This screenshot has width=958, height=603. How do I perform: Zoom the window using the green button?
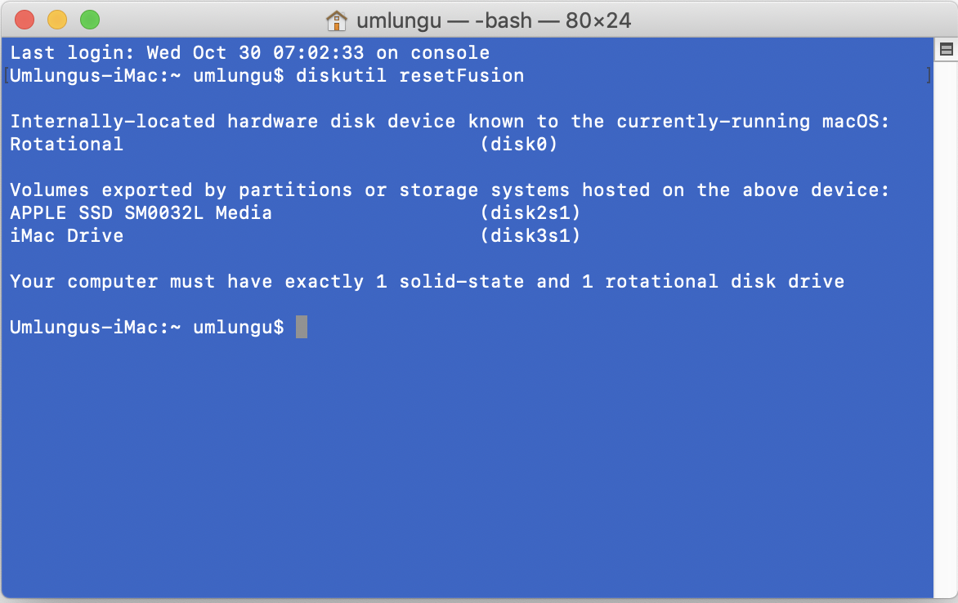[89, 20]
